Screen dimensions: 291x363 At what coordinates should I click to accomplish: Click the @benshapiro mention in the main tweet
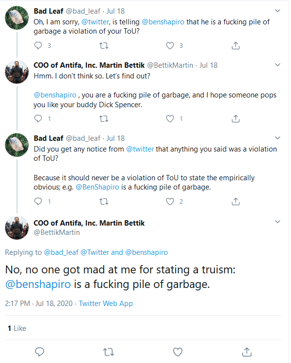click(38, 284)
